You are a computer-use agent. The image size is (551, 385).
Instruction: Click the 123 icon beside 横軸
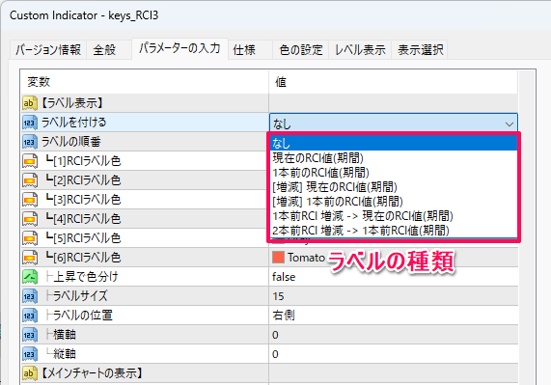point(30,335)
